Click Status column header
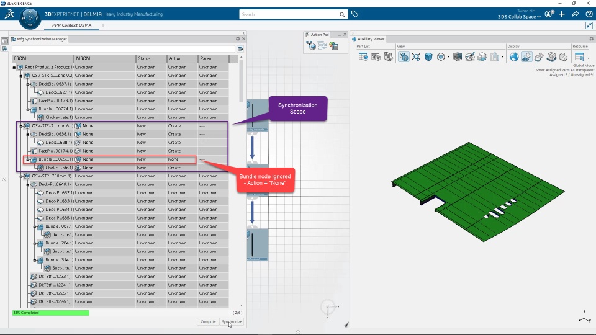Viewport: 596px width, 335px height. coord(151,58)
